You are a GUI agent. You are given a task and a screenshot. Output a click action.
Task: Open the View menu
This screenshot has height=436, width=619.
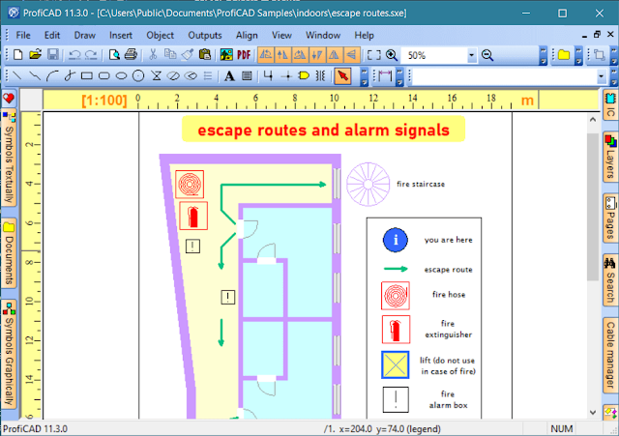click(x=281, y=35)
